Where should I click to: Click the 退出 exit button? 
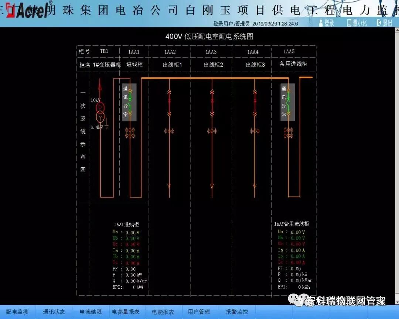coord(385,23)
